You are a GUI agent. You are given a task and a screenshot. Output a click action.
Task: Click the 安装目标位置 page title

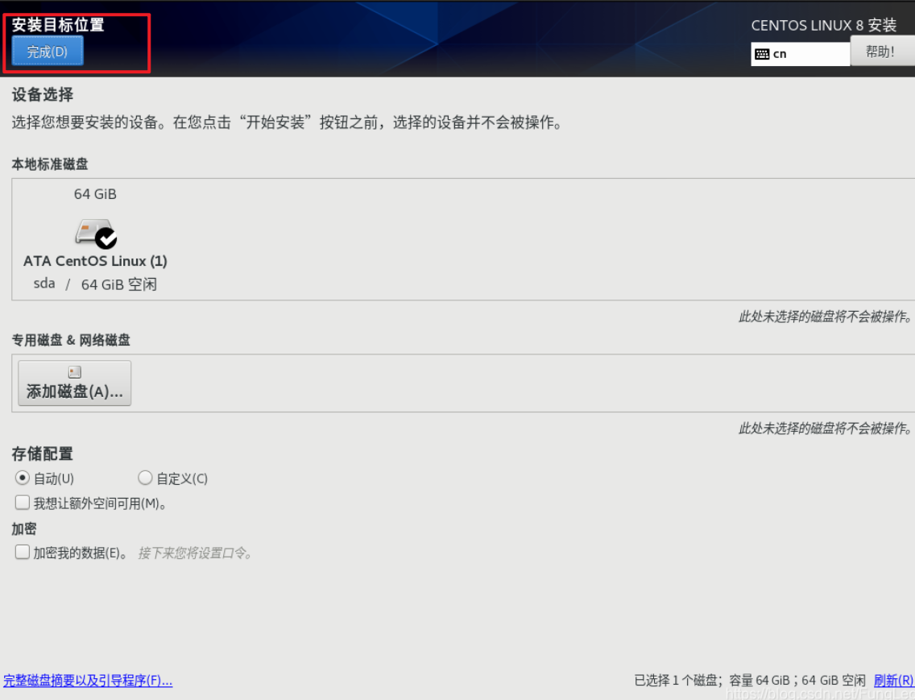click(58, 25)
